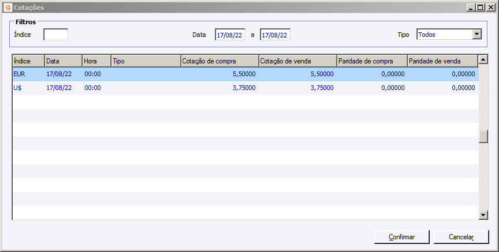This screenshot has height=252, width=499.
Task: Click the table scrollbar down arrow
Action: coord(483,215)
